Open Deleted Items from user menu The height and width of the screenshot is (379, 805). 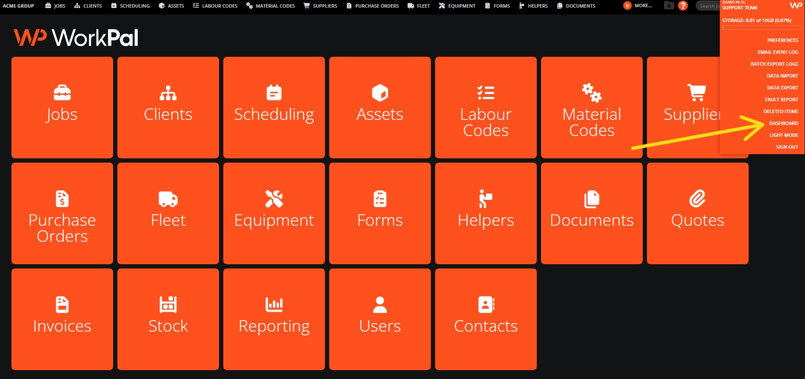point(781,111)
